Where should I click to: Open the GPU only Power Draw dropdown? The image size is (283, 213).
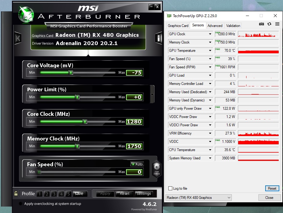[x=210, y=108]
